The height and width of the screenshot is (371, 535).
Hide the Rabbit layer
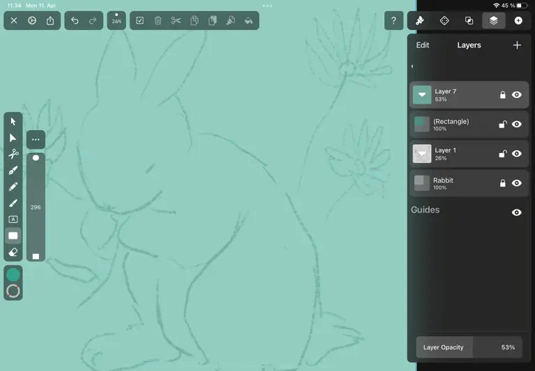(517, 183)
